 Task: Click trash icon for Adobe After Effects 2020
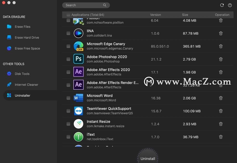221,72
